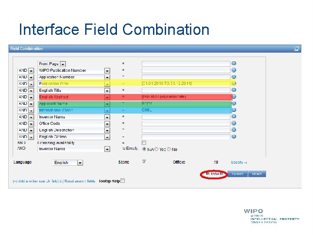Select the No radio for Is Empty

point(169,149)
